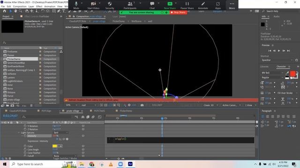
Task: Select the Zoom magnifier tool
Action: pyautogui.click(x=21, y=11)
